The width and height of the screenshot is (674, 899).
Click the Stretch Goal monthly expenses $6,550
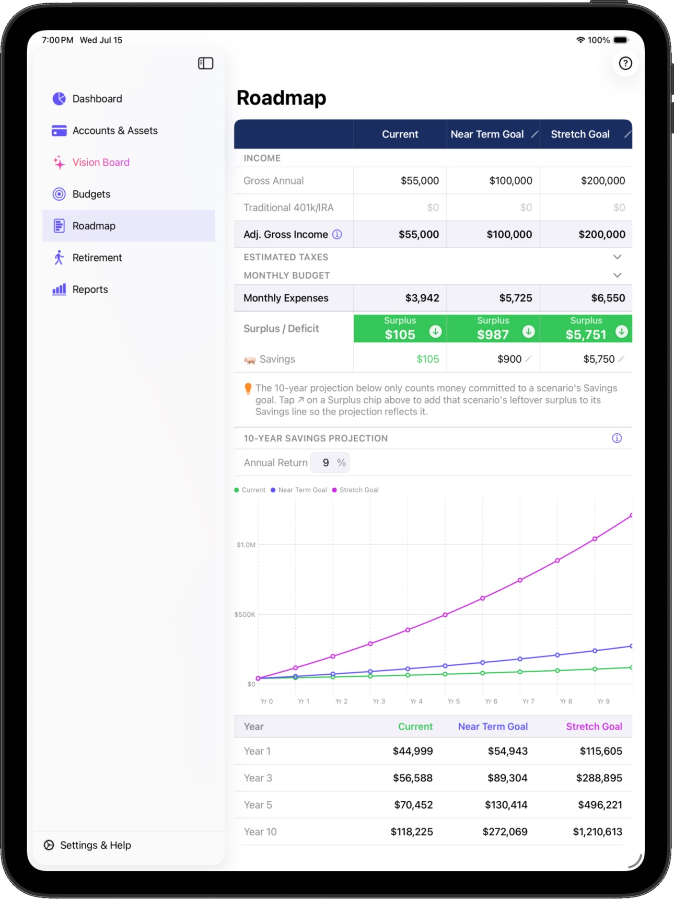tap(608, 298)
